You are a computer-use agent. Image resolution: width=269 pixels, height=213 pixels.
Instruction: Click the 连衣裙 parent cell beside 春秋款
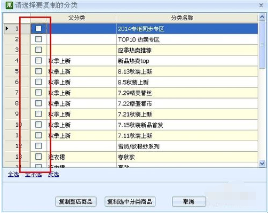[x=82, y=157]
